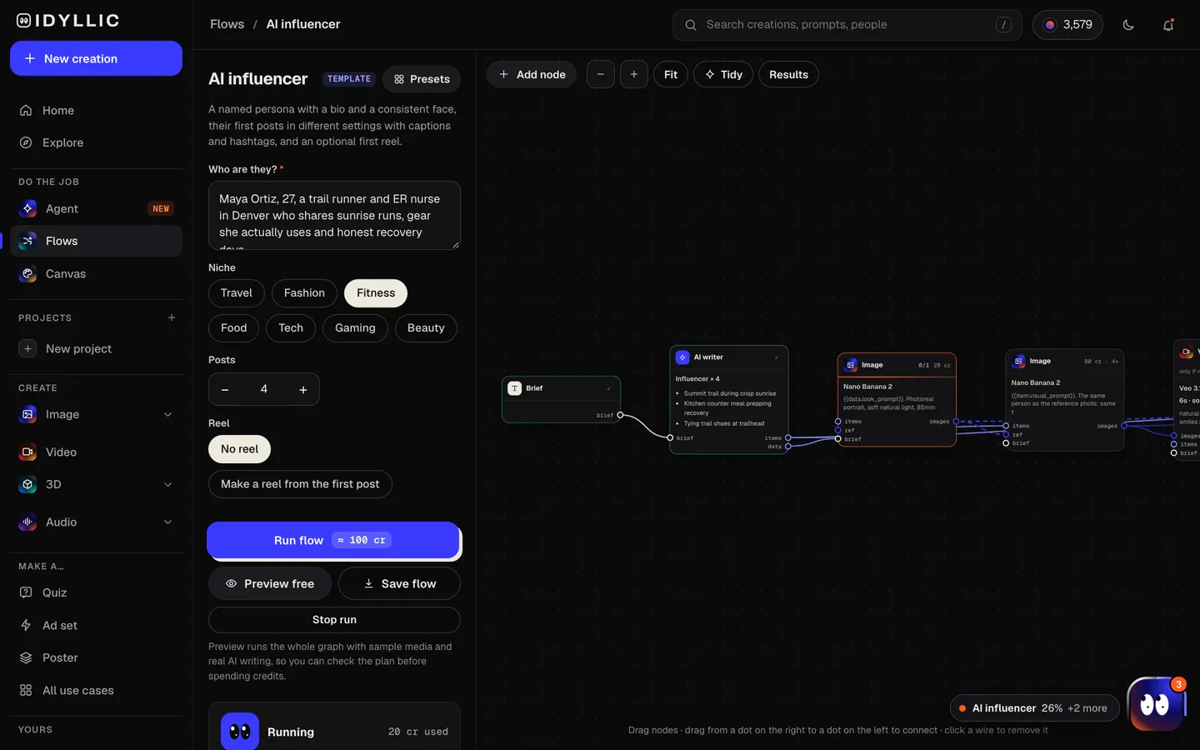Expand the Image create menu

click(167, 414)
